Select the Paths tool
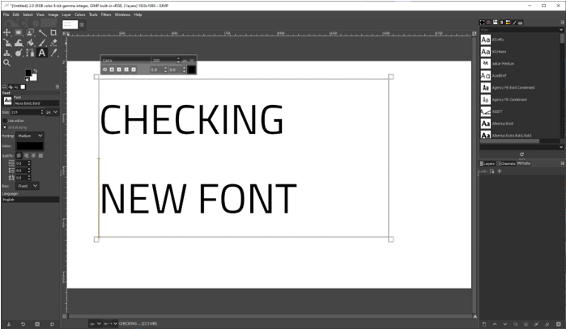The height and width of the screenshot is (329, 566). tap(31, 53)
